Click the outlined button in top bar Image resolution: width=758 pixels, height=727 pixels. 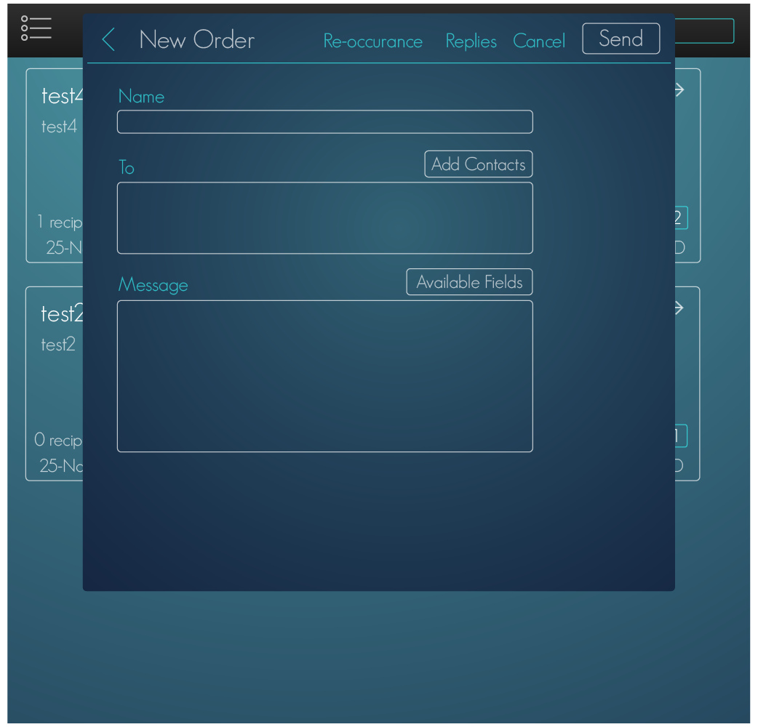pos(704,31)
